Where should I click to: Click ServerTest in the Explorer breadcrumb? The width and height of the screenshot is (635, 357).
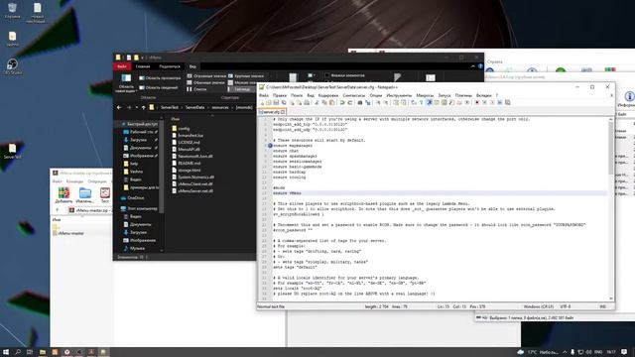click(x=170, y=108)
